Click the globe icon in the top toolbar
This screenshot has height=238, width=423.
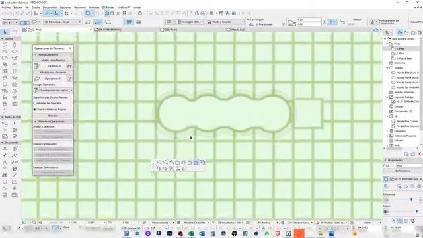(140, 13)
